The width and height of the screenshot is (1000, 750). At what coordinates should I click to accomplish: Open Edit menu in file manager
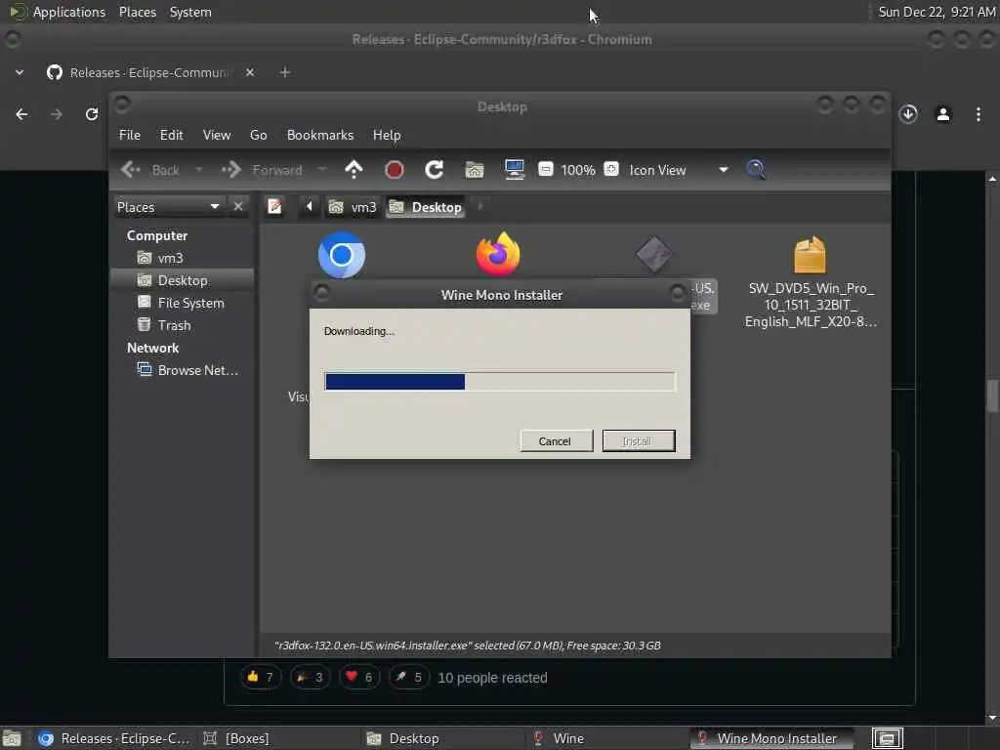click(171, 135)
